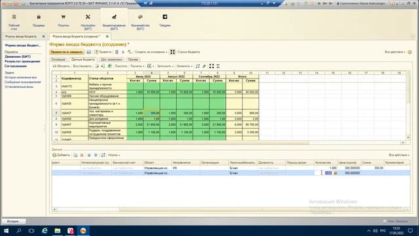Click the Строки бюджета button

click(189, 52)
